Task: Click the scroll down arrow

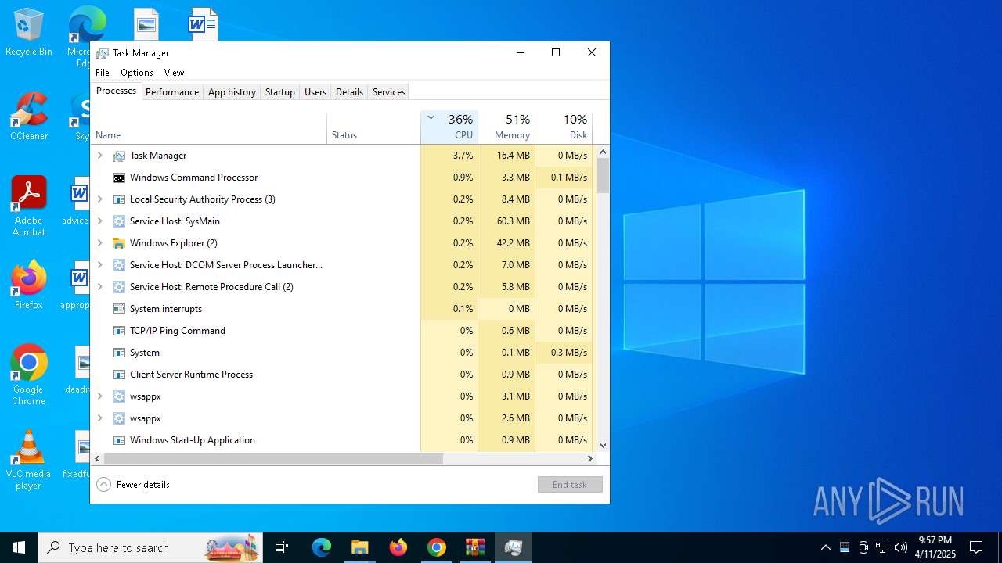Action: click(x=603, y=446)
